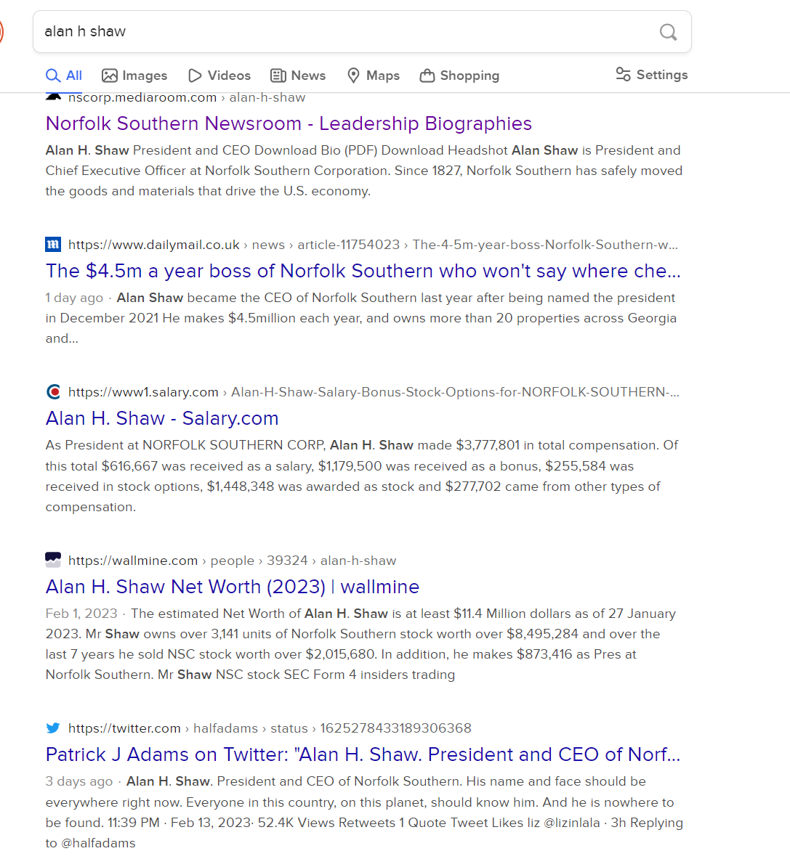Click the Norfolk Southern favicon beside nscorp.mediaroom.com
Viewport: 790px width, 859px height.
pyautogui.click(x=53, y=97)
